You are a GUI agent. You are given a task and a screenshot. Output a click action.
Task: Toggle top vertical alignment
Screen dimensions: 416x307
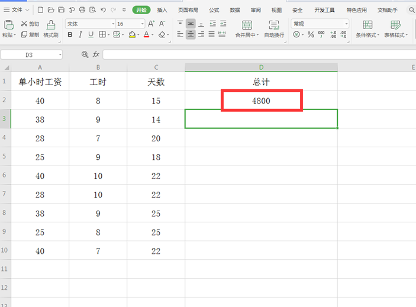point(180,24)
